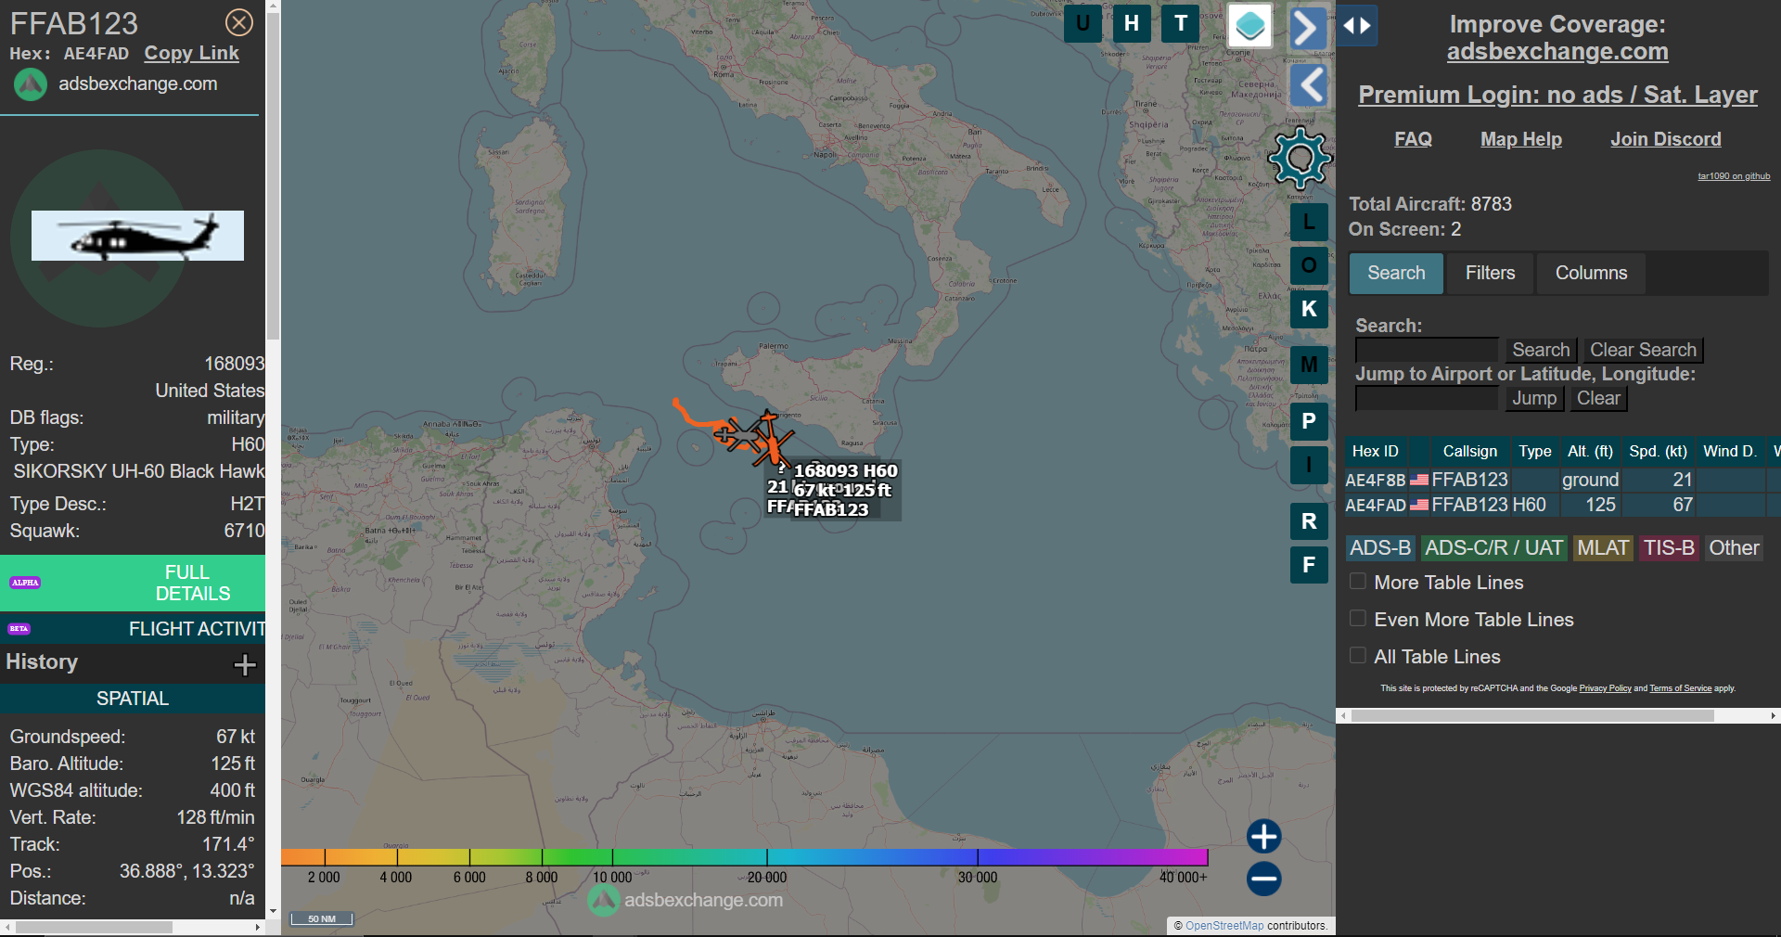Switch to the Columns tab
1781x937 pixels.
click(1591, 274)
